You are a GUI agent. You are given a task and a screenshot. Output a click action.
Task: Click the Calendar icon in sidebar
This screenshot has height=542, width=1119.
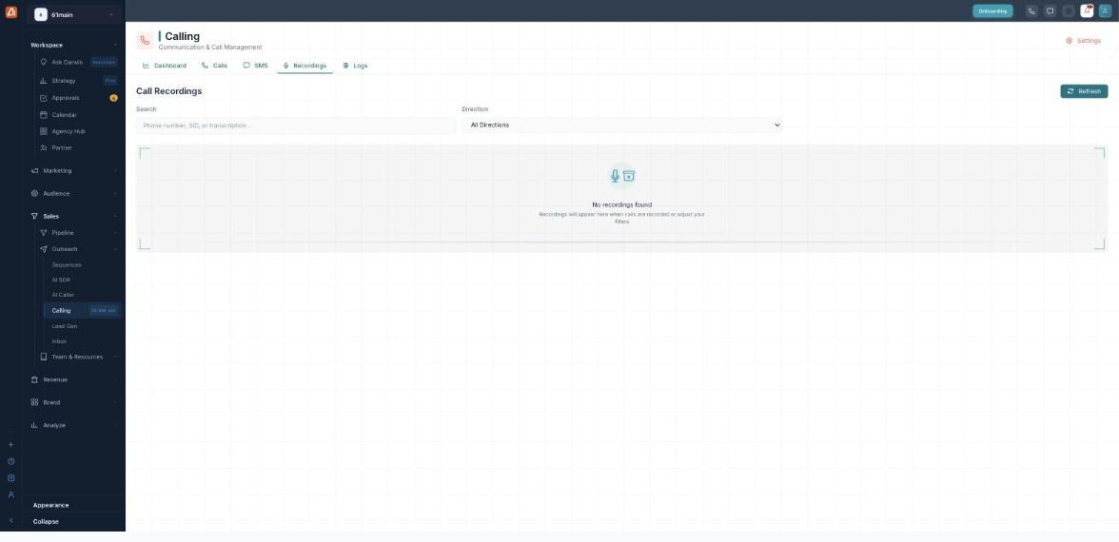pyautogui.click(x=44, y=115)
